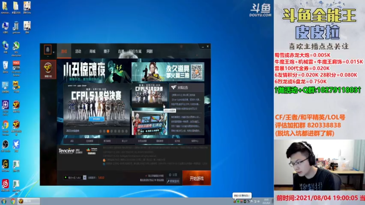Open the 原神 Beta desktop shortcut
Viewport: 365px width, 205px height.
coord(27,7)
